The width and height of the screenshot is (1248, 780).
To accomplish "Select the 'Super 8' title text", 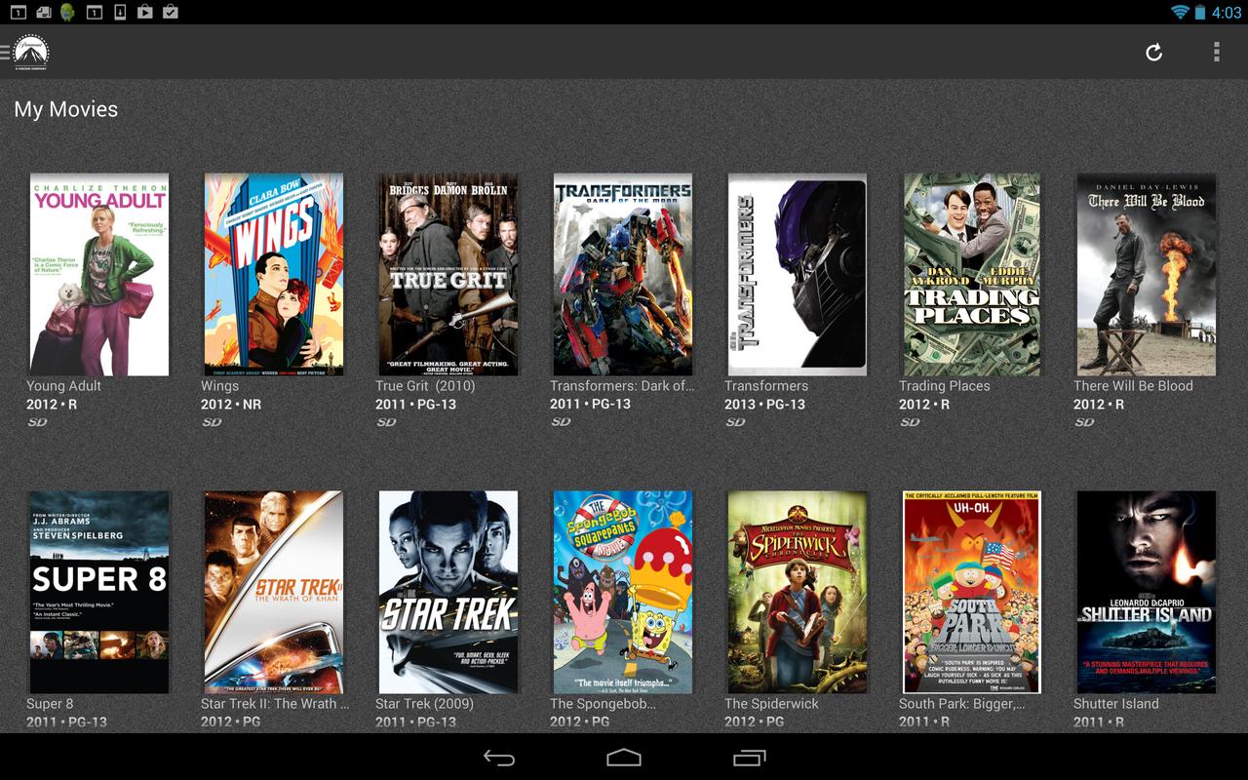I will 50,704.
